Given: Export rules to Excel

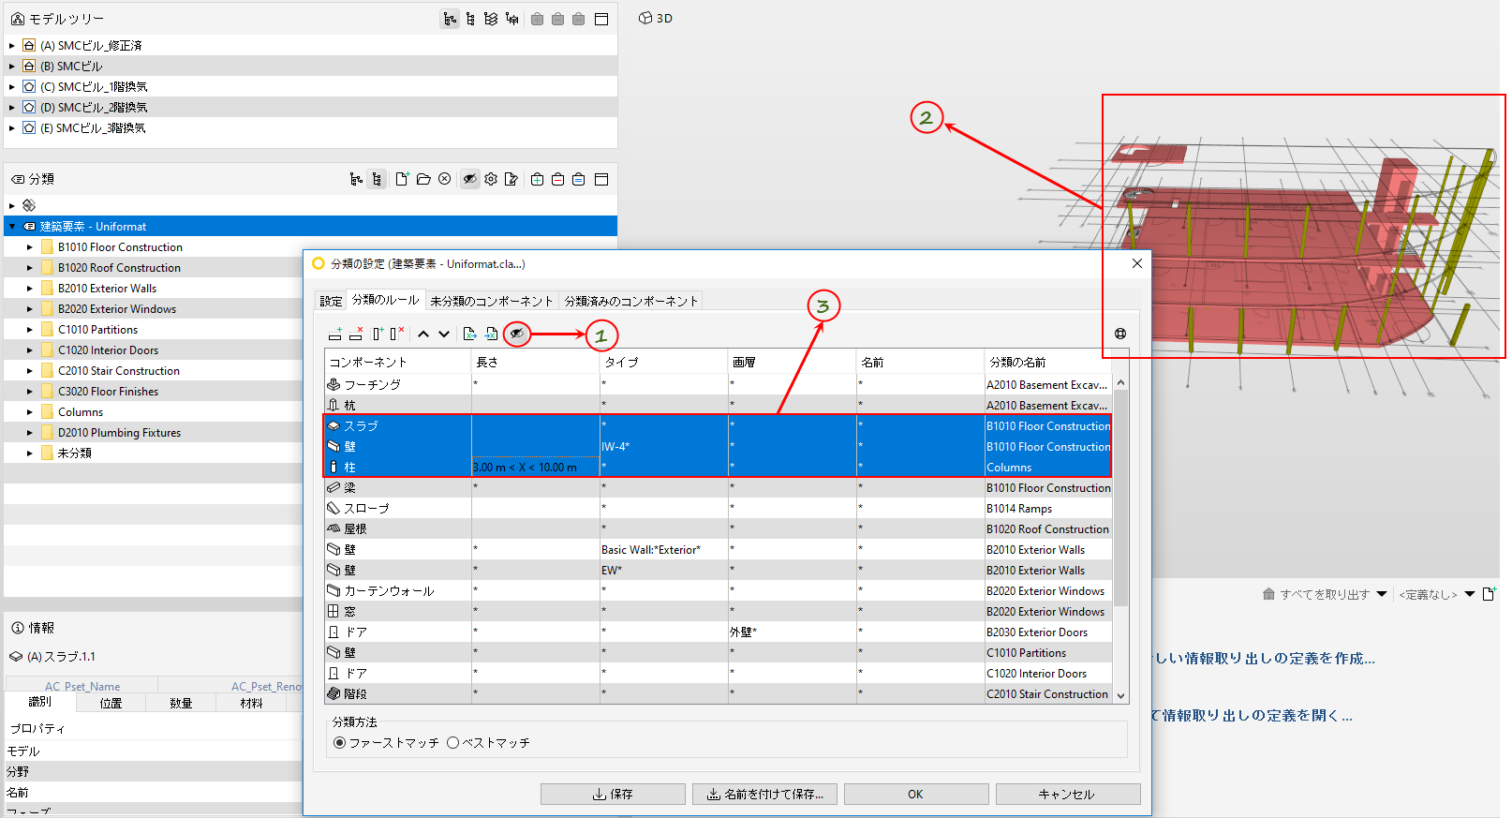Looking at the screenshot, I should [469, 334].
